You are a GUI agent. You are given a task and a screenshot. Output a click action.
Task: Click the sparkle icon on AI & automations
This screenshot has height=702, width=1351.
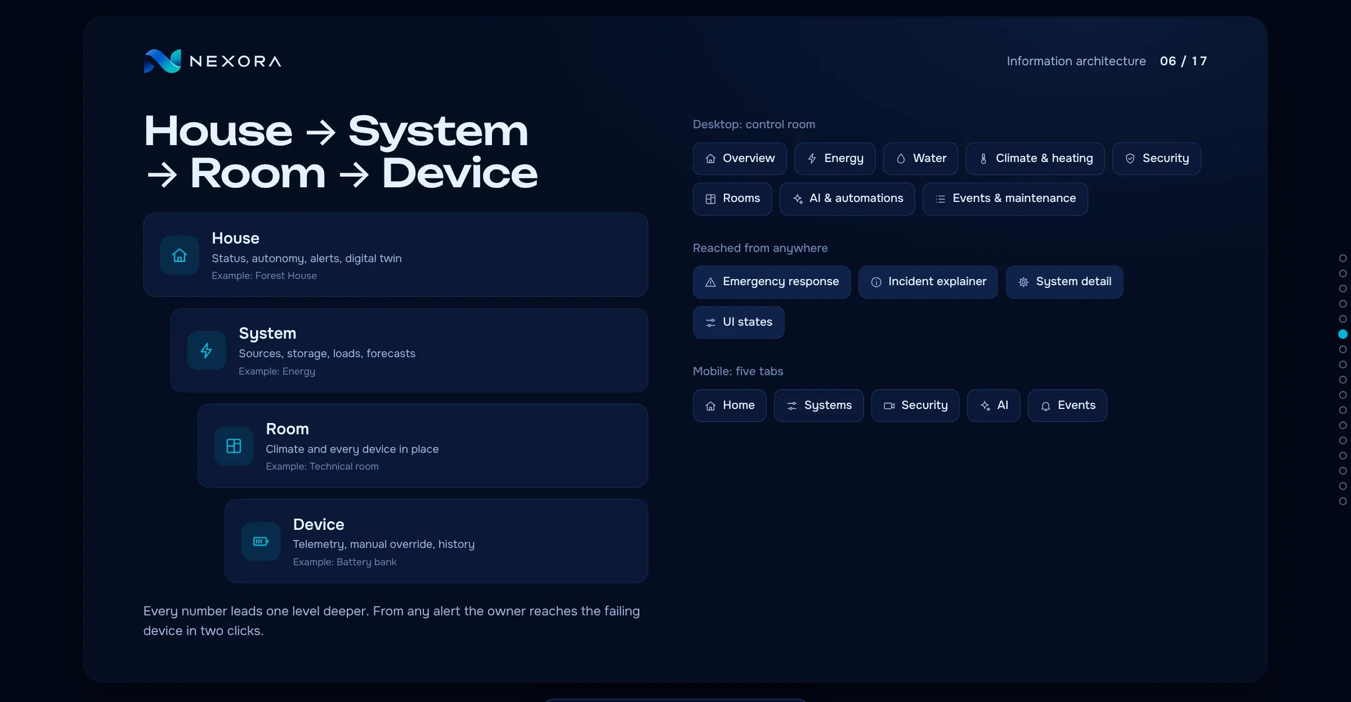click(798, 199)
